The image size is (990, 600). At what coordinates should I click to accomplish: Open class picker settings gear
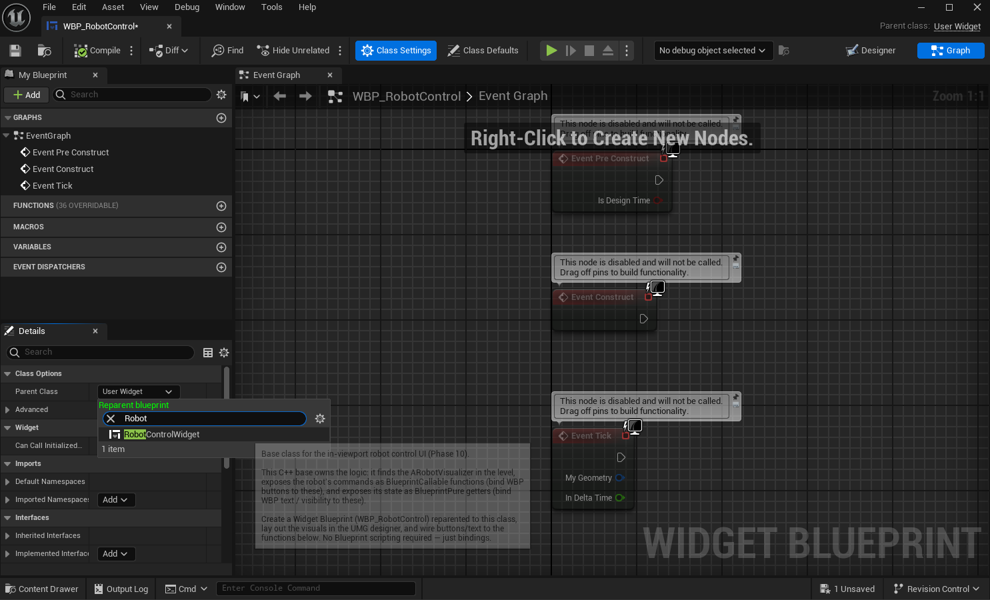tap(320, 419)
